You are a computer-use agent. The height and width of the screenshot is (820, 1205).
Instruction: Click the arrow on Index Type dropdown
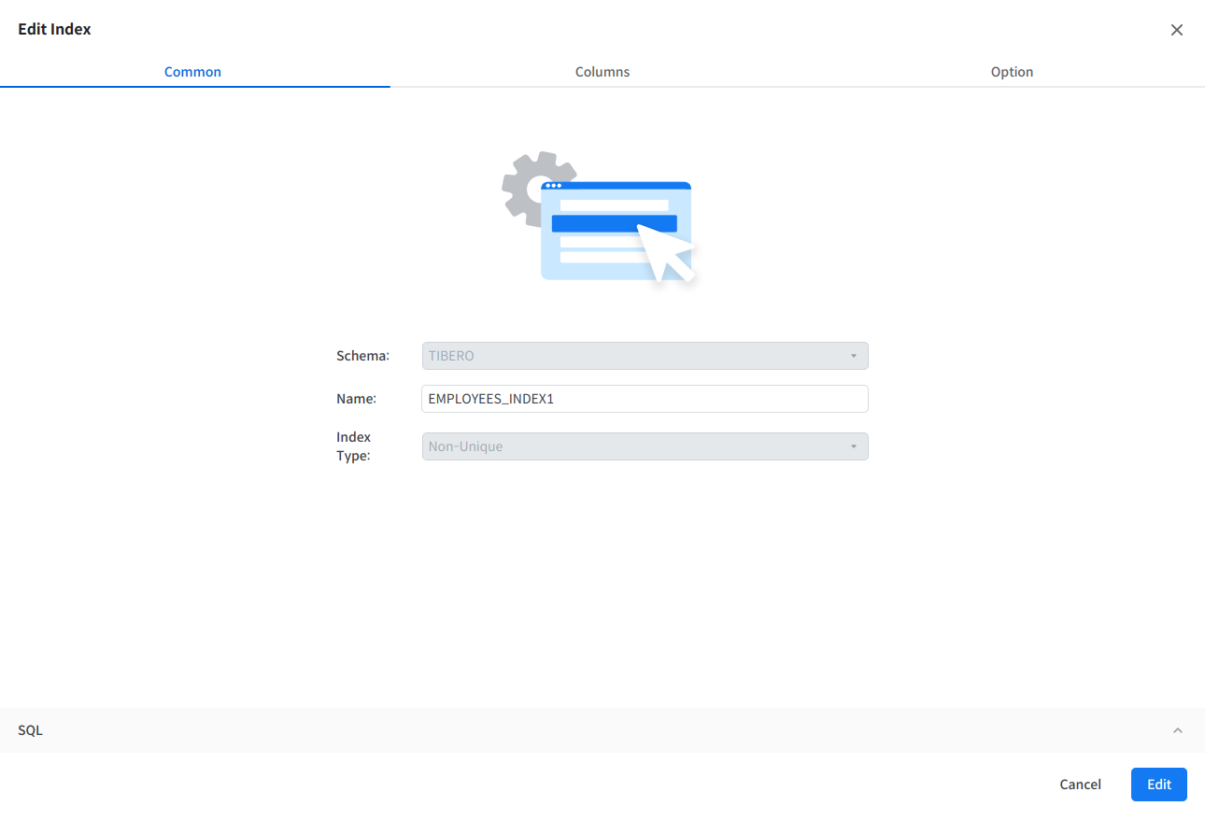(853, 446)
